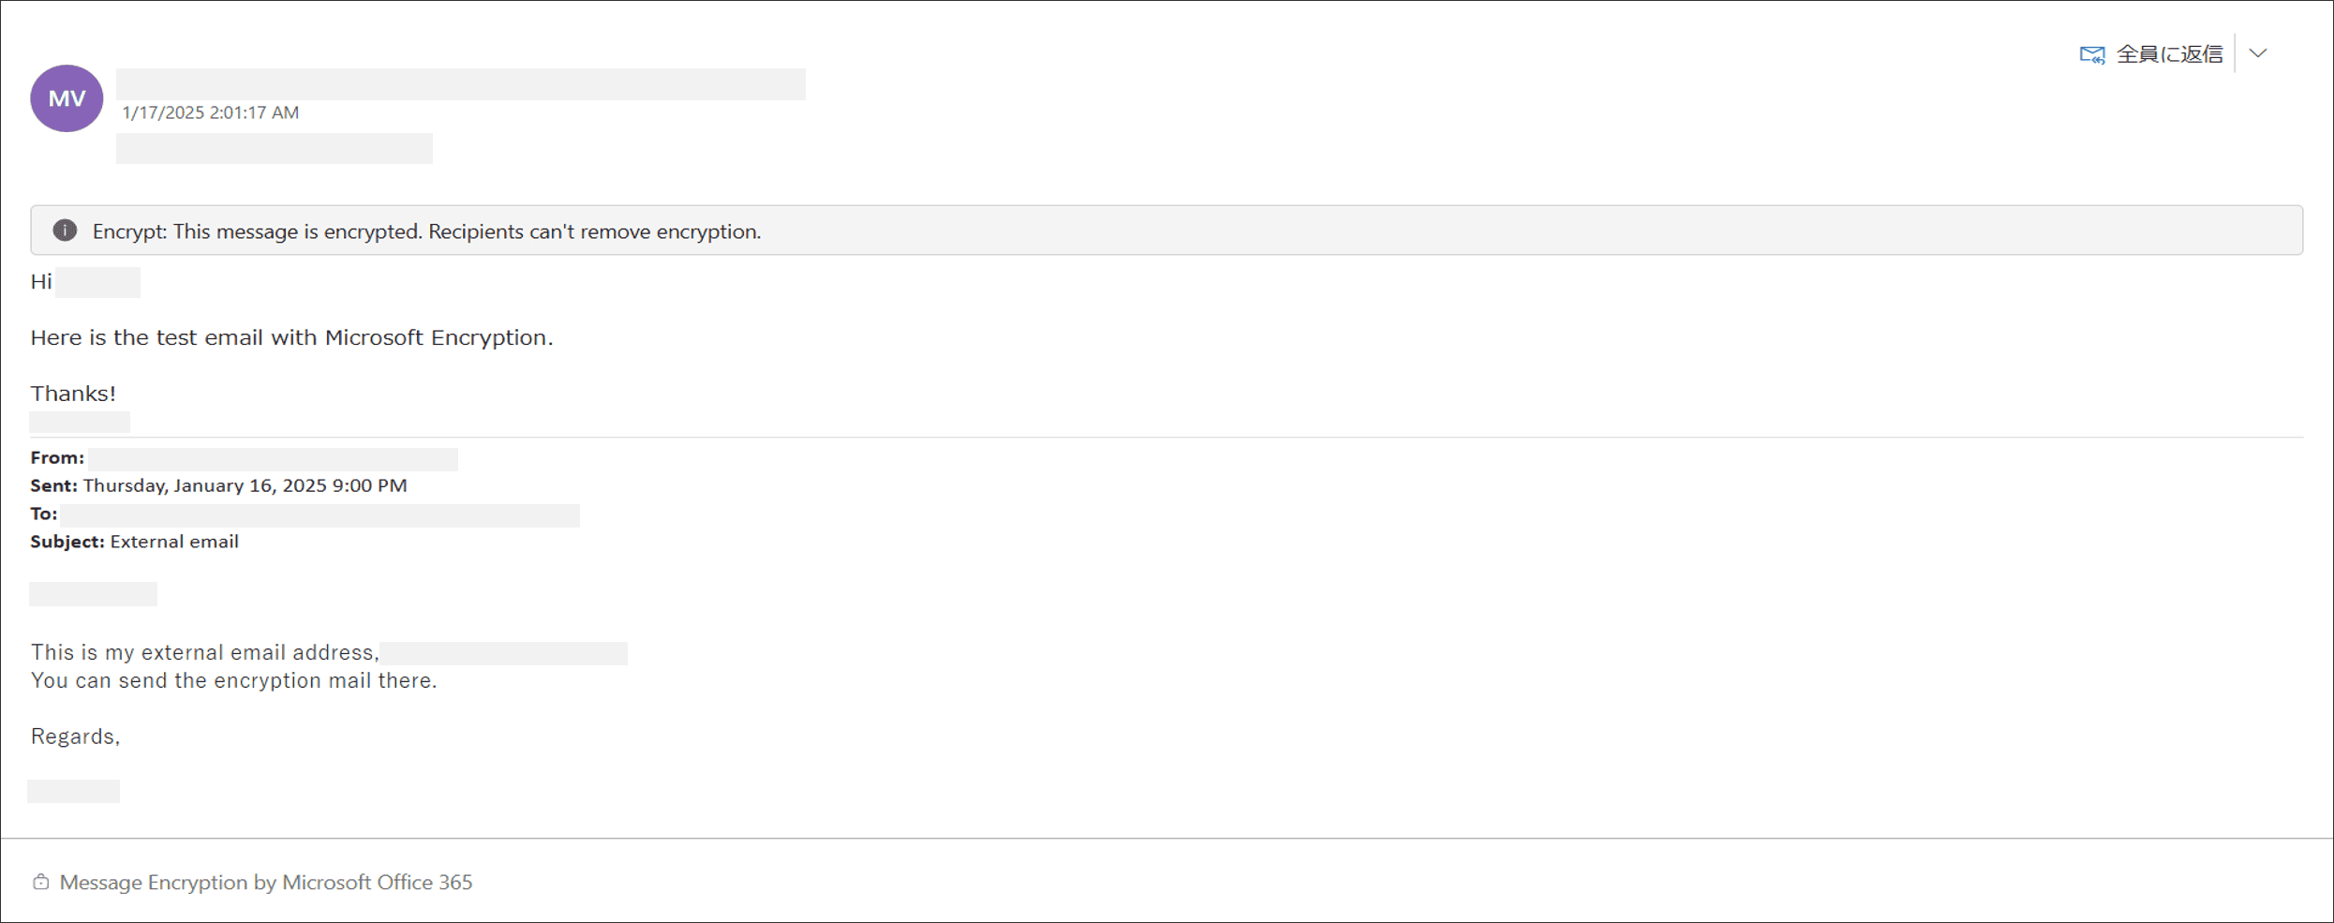Click the sentence about sending encryption mail

pos(234,680)
